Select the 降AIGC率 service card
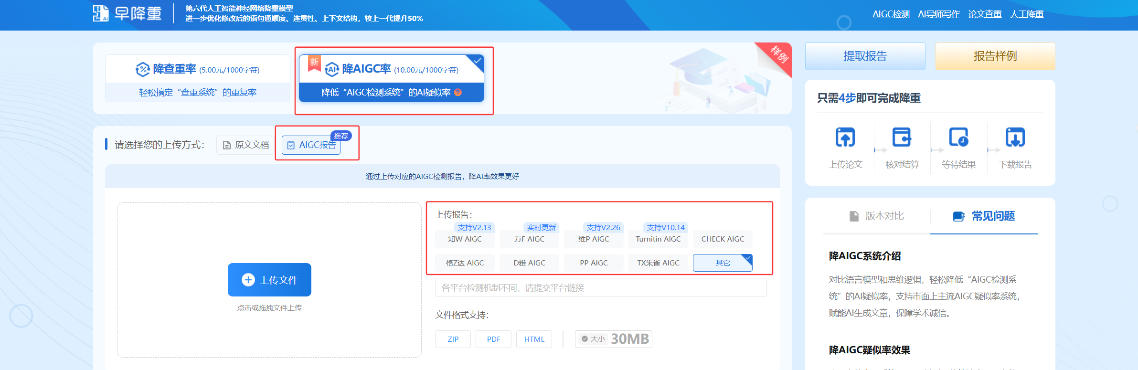Screen dimensions: 1138x370 392,78
